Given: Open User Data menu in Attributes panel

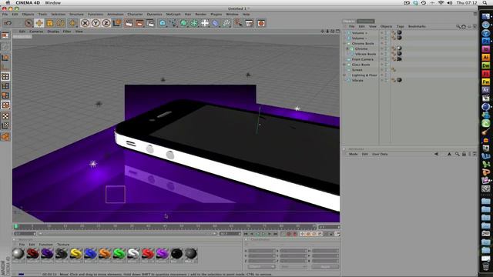Looking at the screenshot, I should pos(380,154).
